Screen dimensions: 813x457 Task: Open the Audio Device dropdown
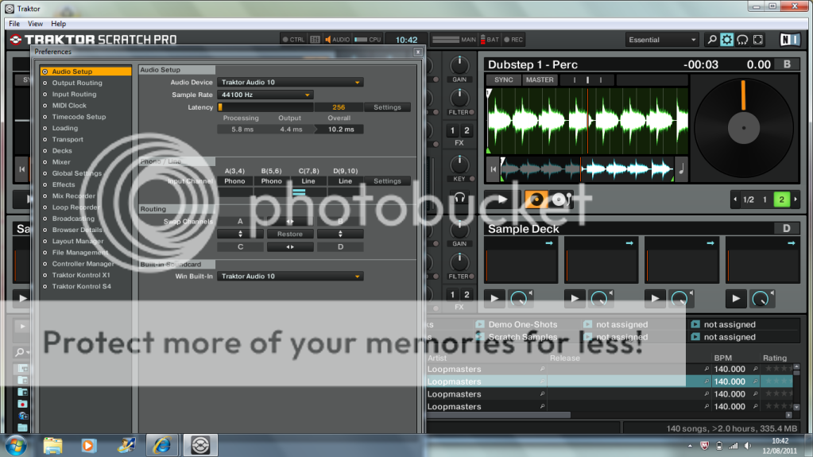pyautogui.click(x=291, y=82)
